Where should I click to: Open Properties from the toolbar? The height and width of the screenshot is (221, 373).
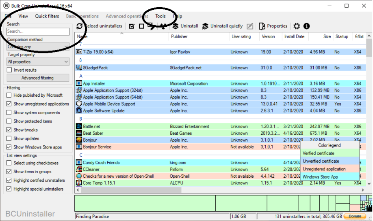(273, 26)
